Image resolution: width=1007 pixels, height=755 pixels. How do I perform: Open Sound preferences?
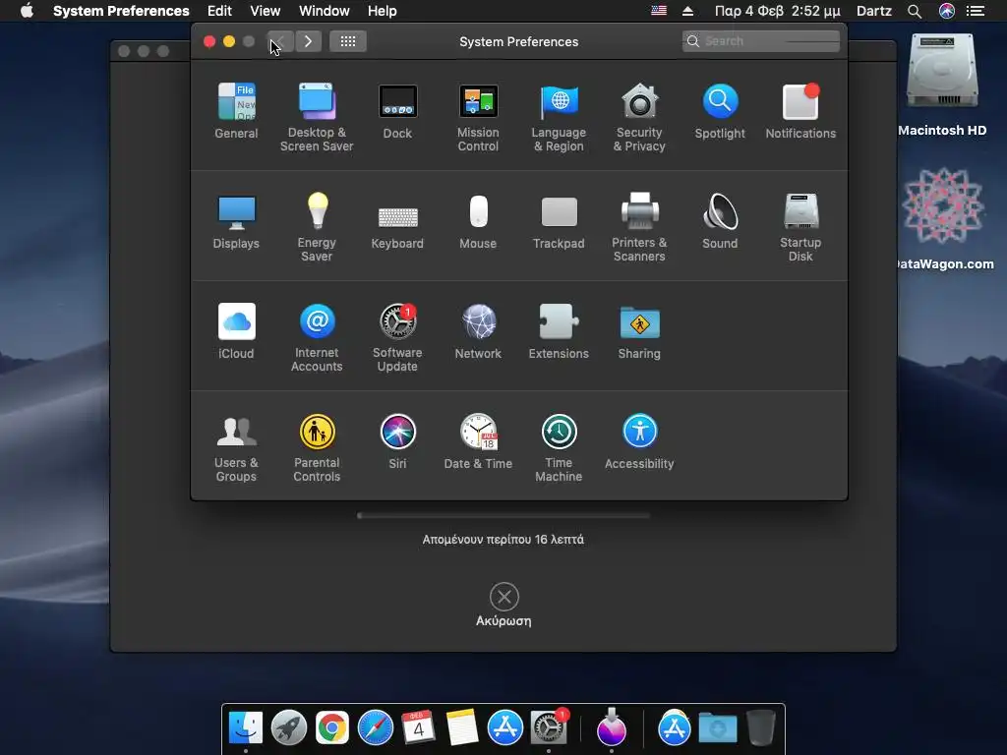click(720, 221)
